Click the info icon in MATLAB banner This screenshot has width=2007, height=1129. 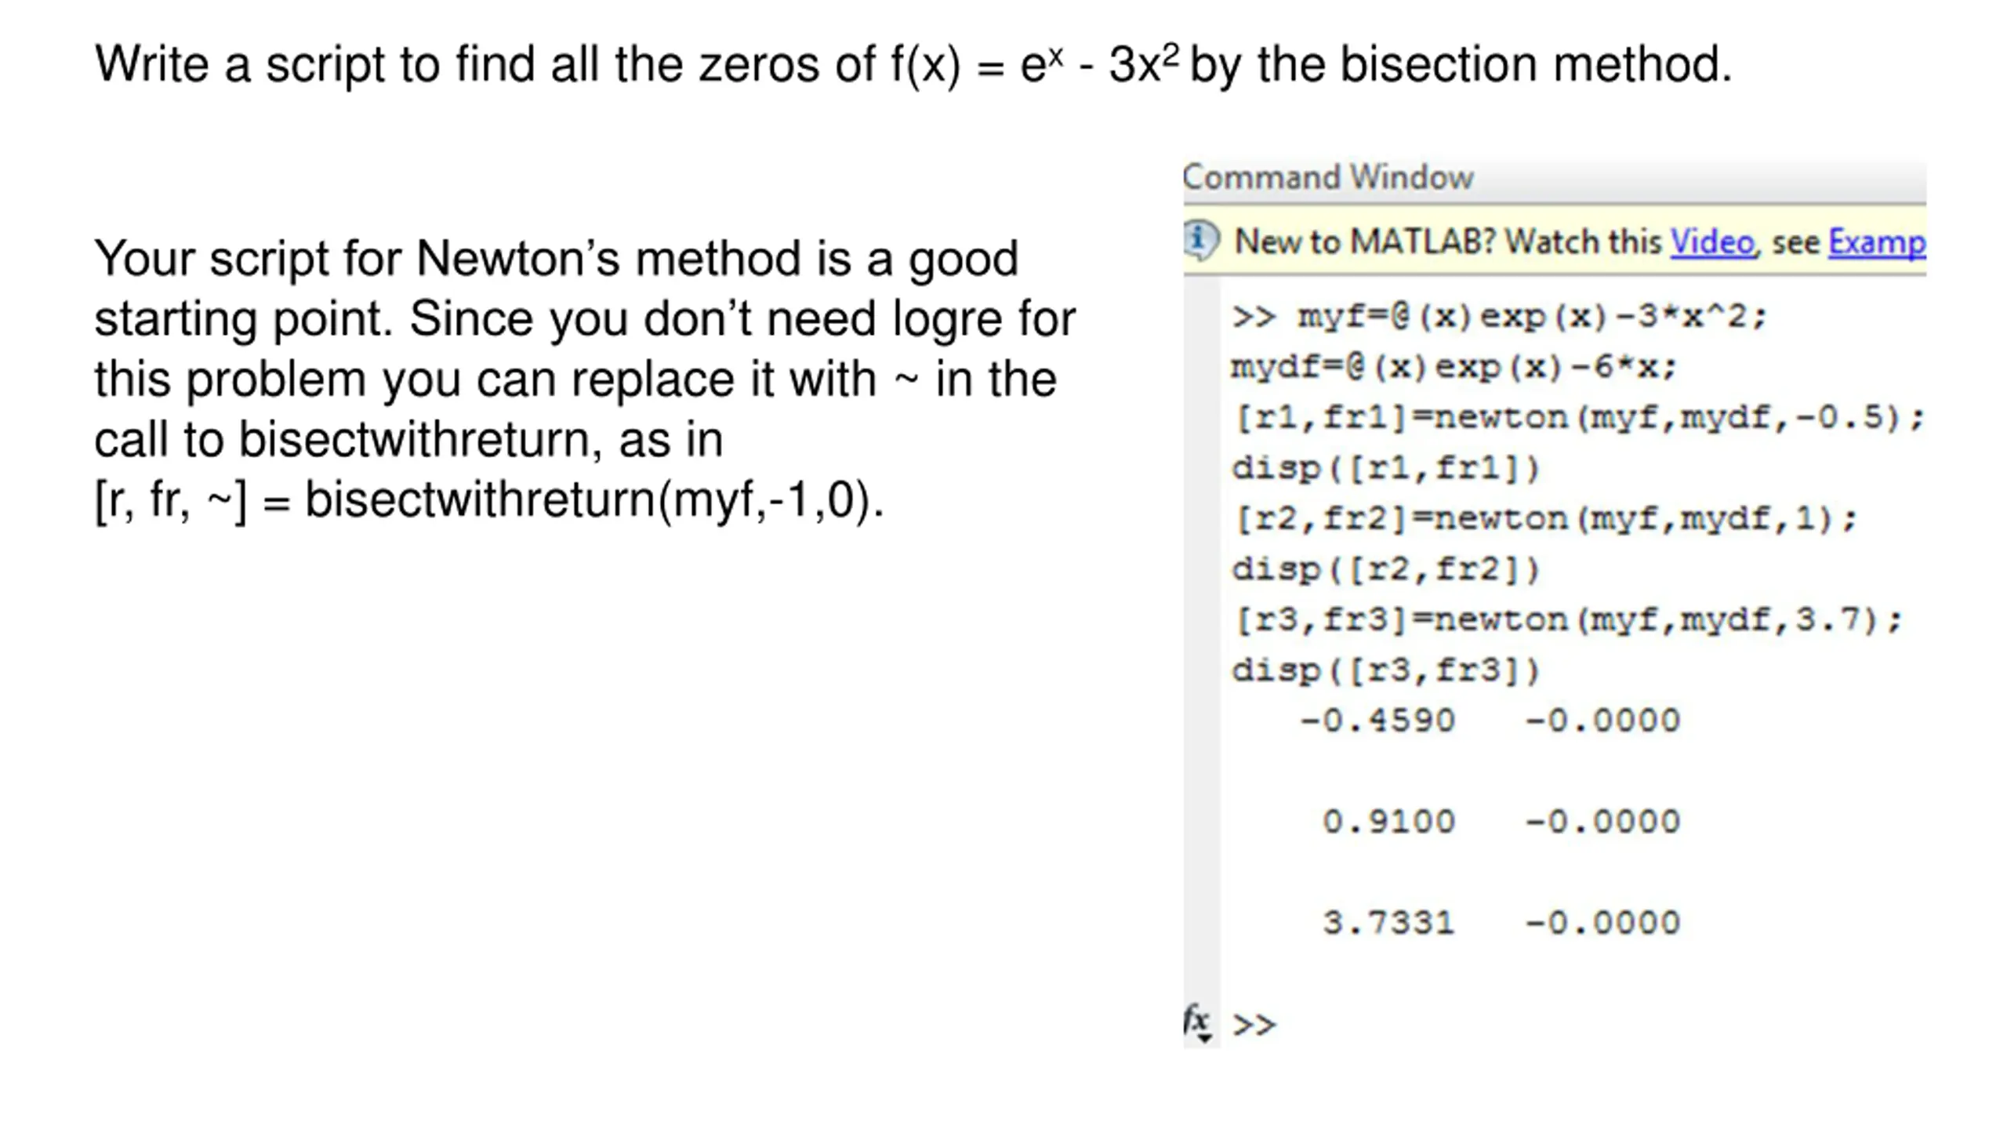coord(1201,241)
